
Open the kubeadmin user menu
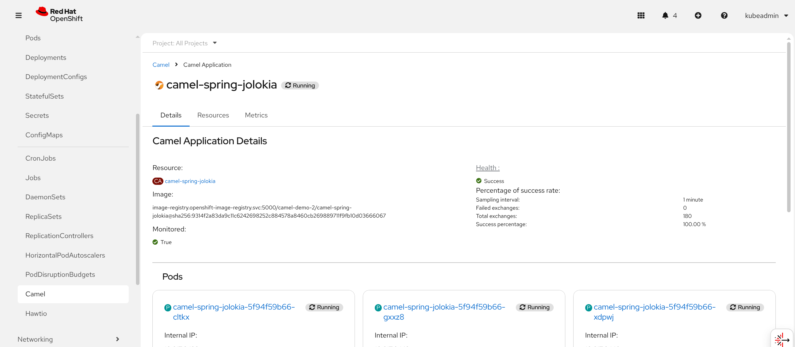766,15
